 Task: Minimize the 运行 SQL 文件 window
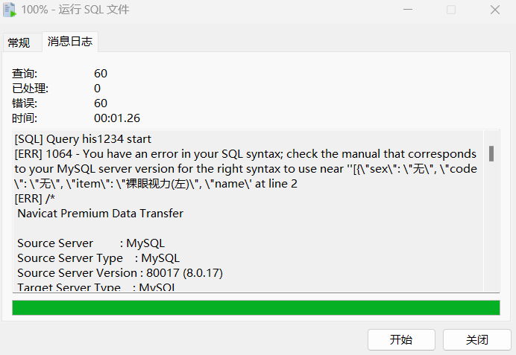[x=407, y=10]
